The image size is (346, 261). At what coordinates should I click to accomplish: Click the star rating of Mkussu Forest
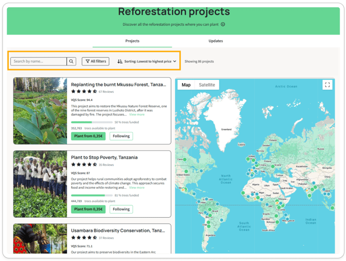84,91
